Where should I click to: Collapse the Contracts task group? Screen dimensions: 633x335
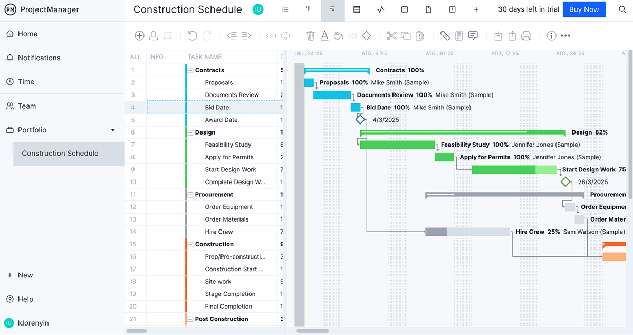[x=189, y=70]
